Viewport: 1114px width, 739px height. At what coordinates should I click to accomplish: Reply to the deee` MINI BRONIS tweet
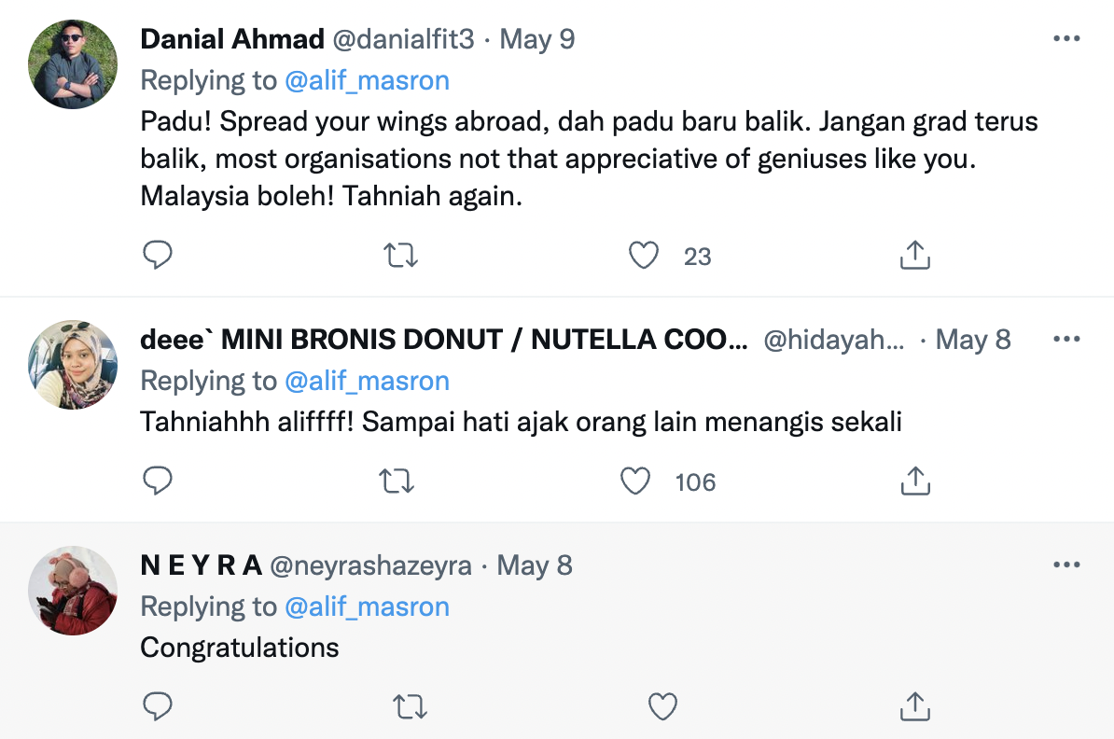158,481
